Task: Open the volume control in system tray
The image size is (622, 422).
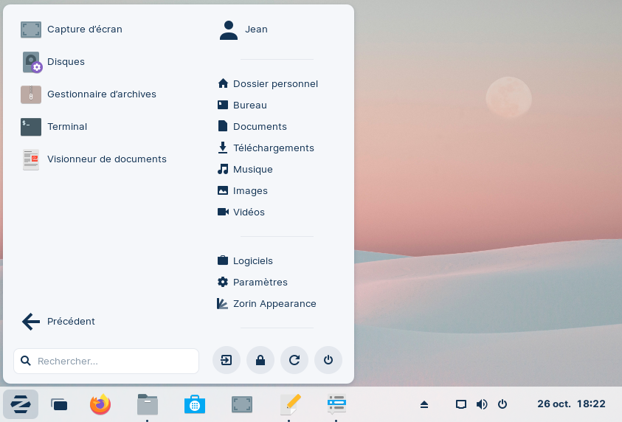Action: point(482,404)
